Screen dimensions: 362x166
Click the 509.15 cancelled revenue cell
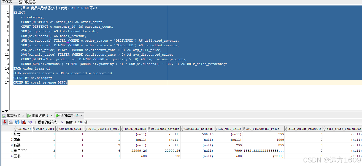tap(197, 134)
